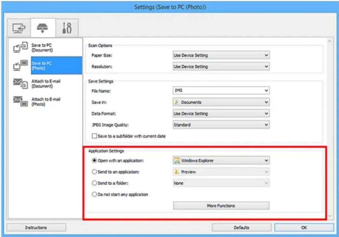Viewport: 339px width, 237px height.
Task: Open the scan from operation panel tab icon
Action: tap(42, 28)
